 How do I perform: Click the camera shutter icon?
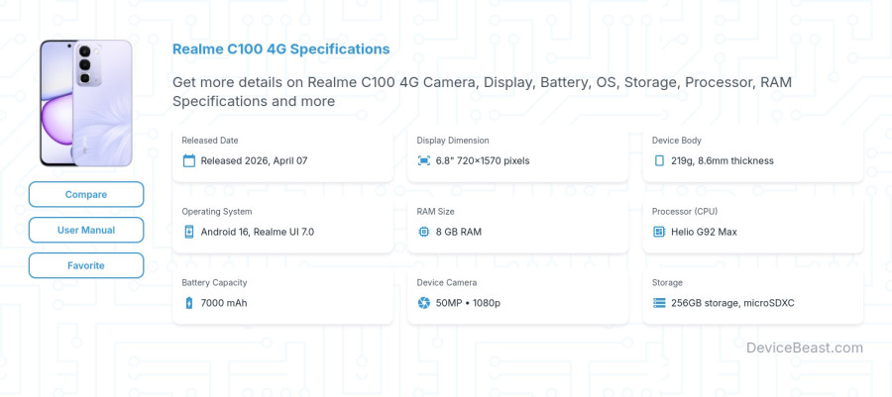(x=424, y=303)
